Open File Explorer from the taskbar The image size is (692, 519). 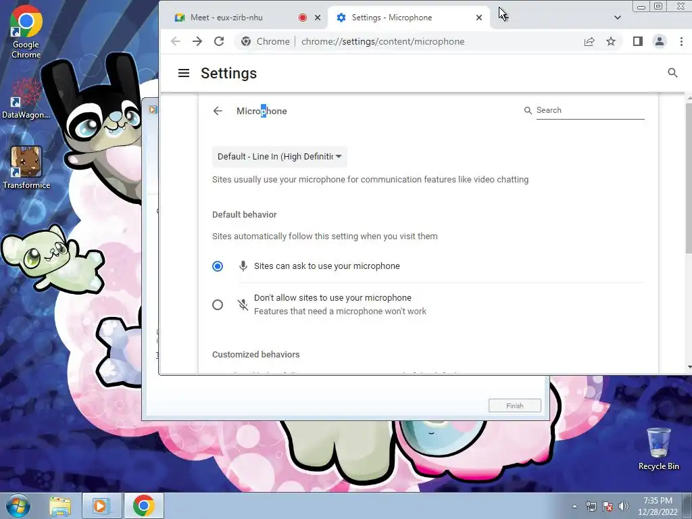pyautogui.click(x=60, y=505)
